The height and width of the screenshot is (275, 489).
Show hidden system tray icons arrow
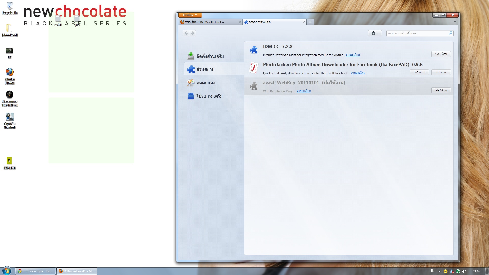[439, 271]
